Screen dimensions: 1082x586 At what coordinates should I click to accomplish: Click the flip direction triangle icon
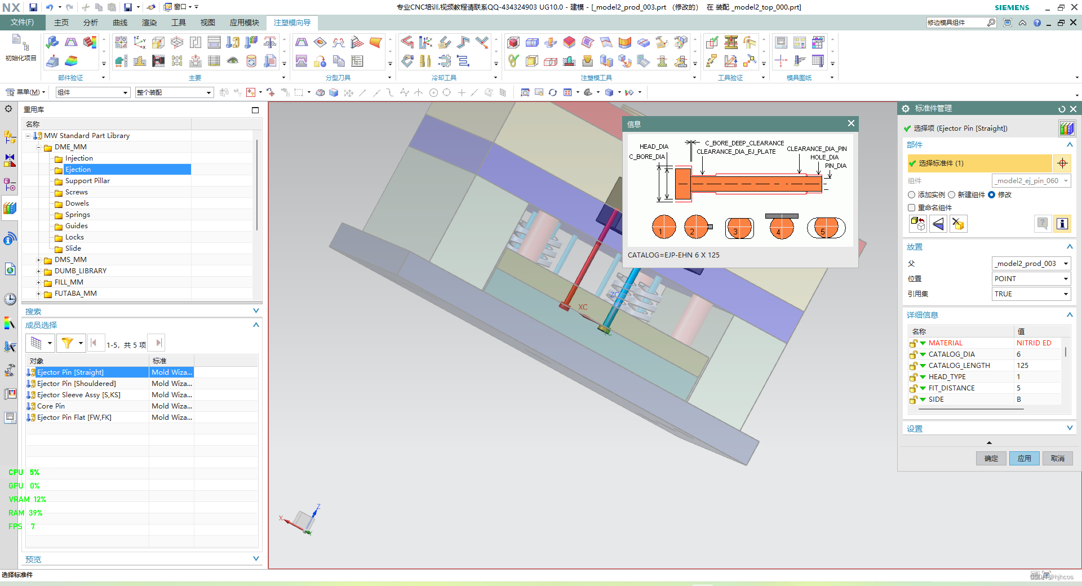pyautogui.click(x=938, y=224)
